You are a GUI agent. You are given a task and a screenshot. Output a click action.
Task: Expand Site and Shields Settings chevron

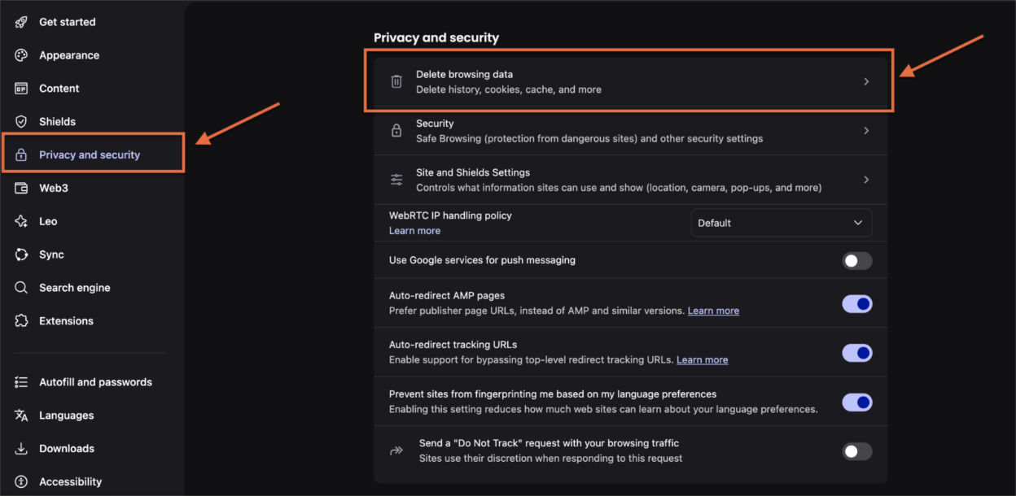pos(866,180)
